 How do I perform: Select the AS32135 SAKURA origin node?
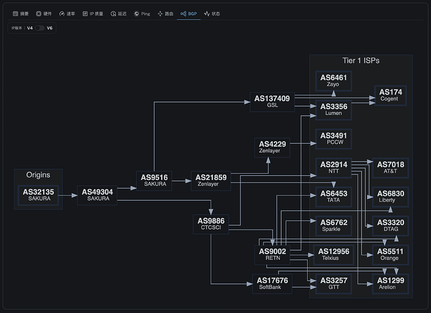pyautogui.click(x=38, y=195)
